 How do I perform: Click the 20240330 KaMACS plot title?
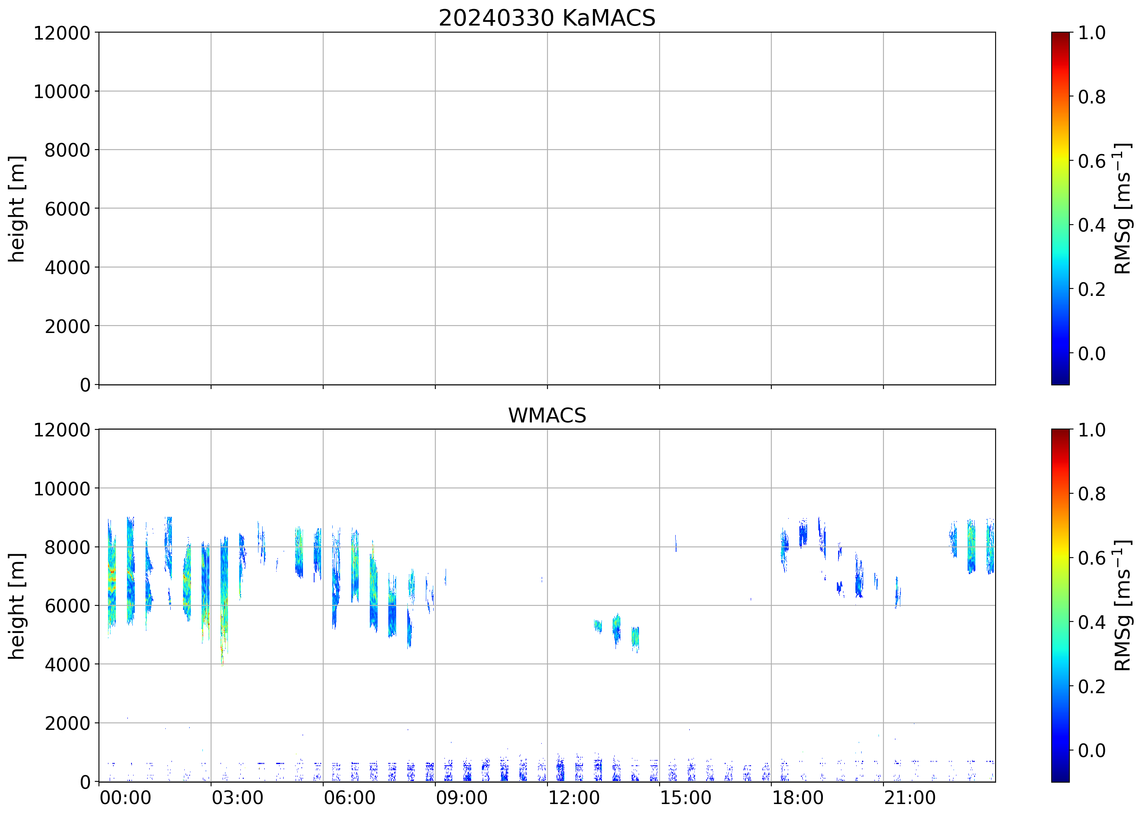pyautogui.click(x=547, y=18)
